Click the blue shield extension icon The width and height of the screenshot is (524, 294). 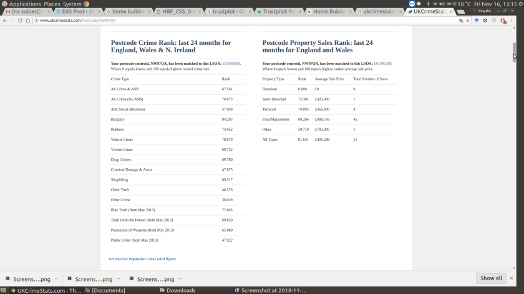coord(477,21)
